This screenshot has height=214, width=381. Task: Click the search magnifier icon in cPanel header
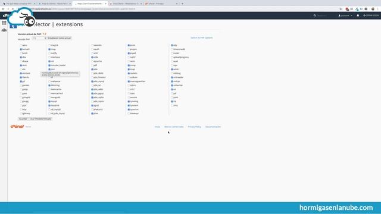315,15
